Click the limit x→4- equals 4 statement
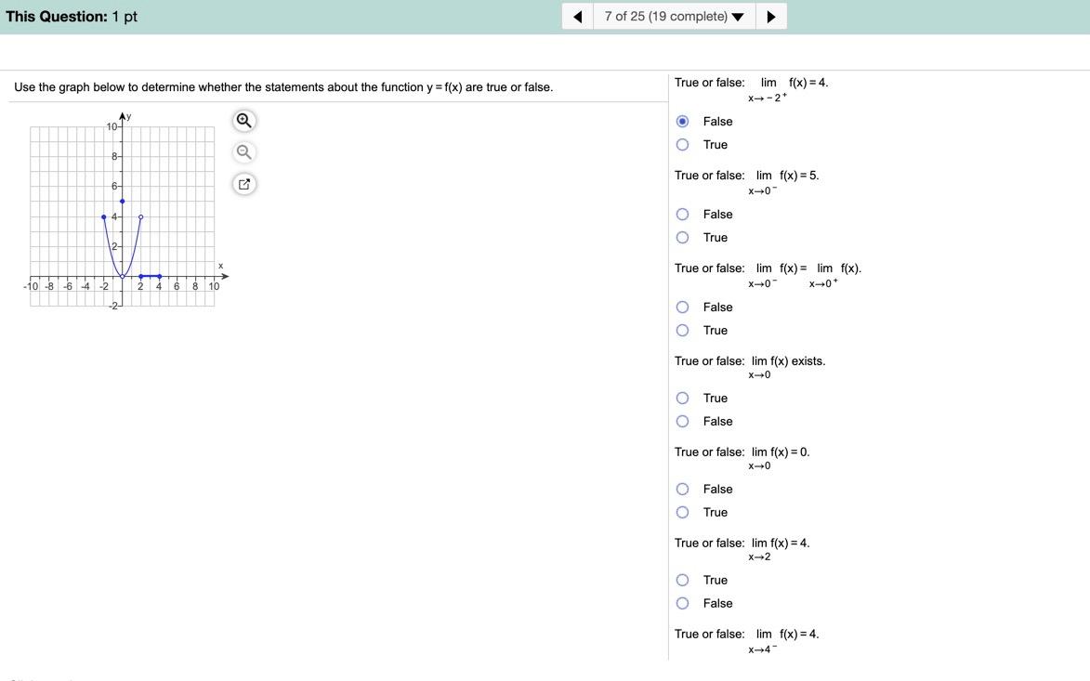Screen dimensions: 1090x681 pyautogui.click(x=746, y=640)
